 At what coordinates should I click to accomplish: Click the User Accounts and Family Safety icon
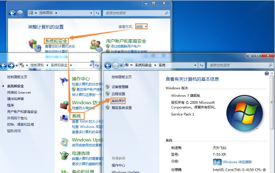point(96,45)
